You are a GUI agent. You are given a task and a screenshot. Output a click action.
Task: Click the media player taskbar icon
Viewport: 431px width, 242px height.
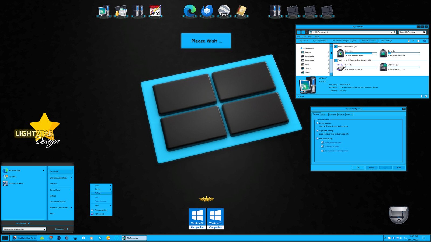click(x=92, y=238)
